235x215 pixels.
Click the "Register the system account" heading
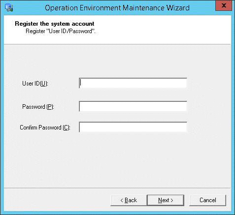coord(55,24)
